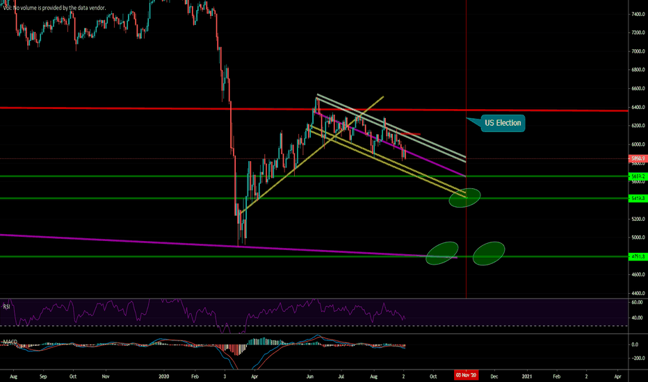Click the RSI 60.00 scale label
The height and width of the screenshot is (382, 648).
point(638,303)
